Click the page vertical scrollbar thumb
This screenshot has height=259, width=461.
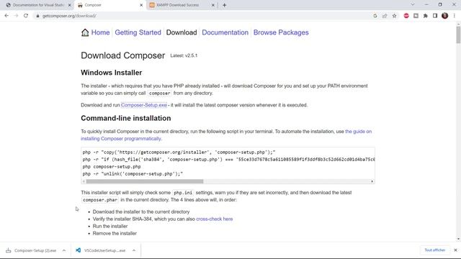point(458,35)
